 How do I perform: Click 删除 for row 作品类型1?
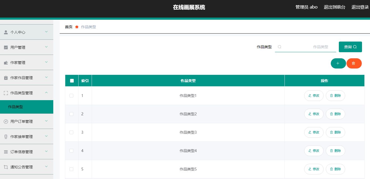click(x=335, y=96)
